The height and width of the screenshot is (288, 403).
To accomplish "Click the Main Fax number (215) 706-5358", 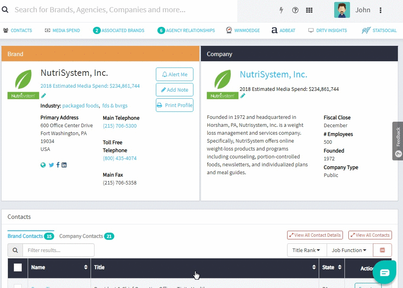I will [x=120, y=183].
